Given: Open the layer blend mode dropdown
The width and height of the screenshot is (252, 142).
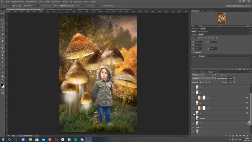Looking at the screenshot, I should [204, 78].
